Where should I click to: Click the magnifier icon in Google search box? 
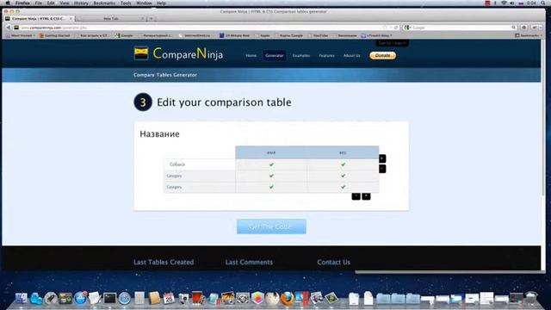click(x=513, y=28)
